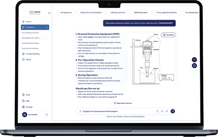
Task: Click the share icon in the input bar
Action: tap(158, 111)
